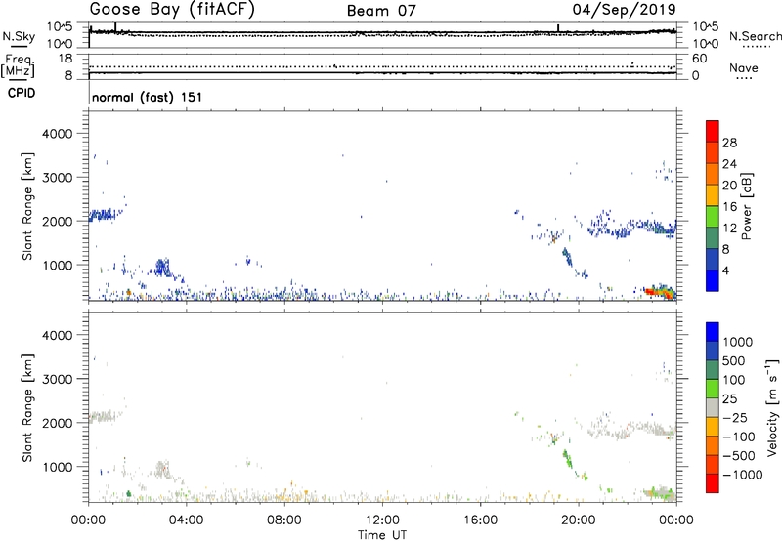Click the 'N.Search' legend label

click(755, 36)
